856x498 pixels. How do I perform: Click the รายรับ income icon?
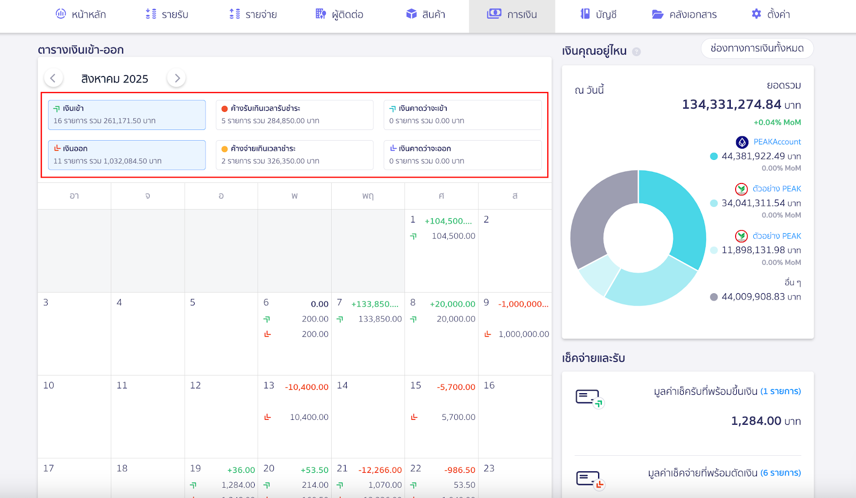pyautogui.click(x=151, y=14)
